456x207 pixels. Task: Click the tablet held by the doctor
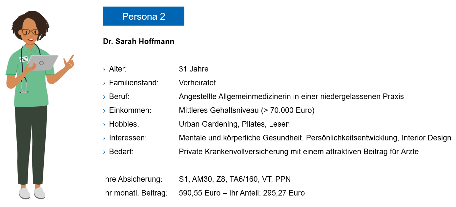click(42, 62)
